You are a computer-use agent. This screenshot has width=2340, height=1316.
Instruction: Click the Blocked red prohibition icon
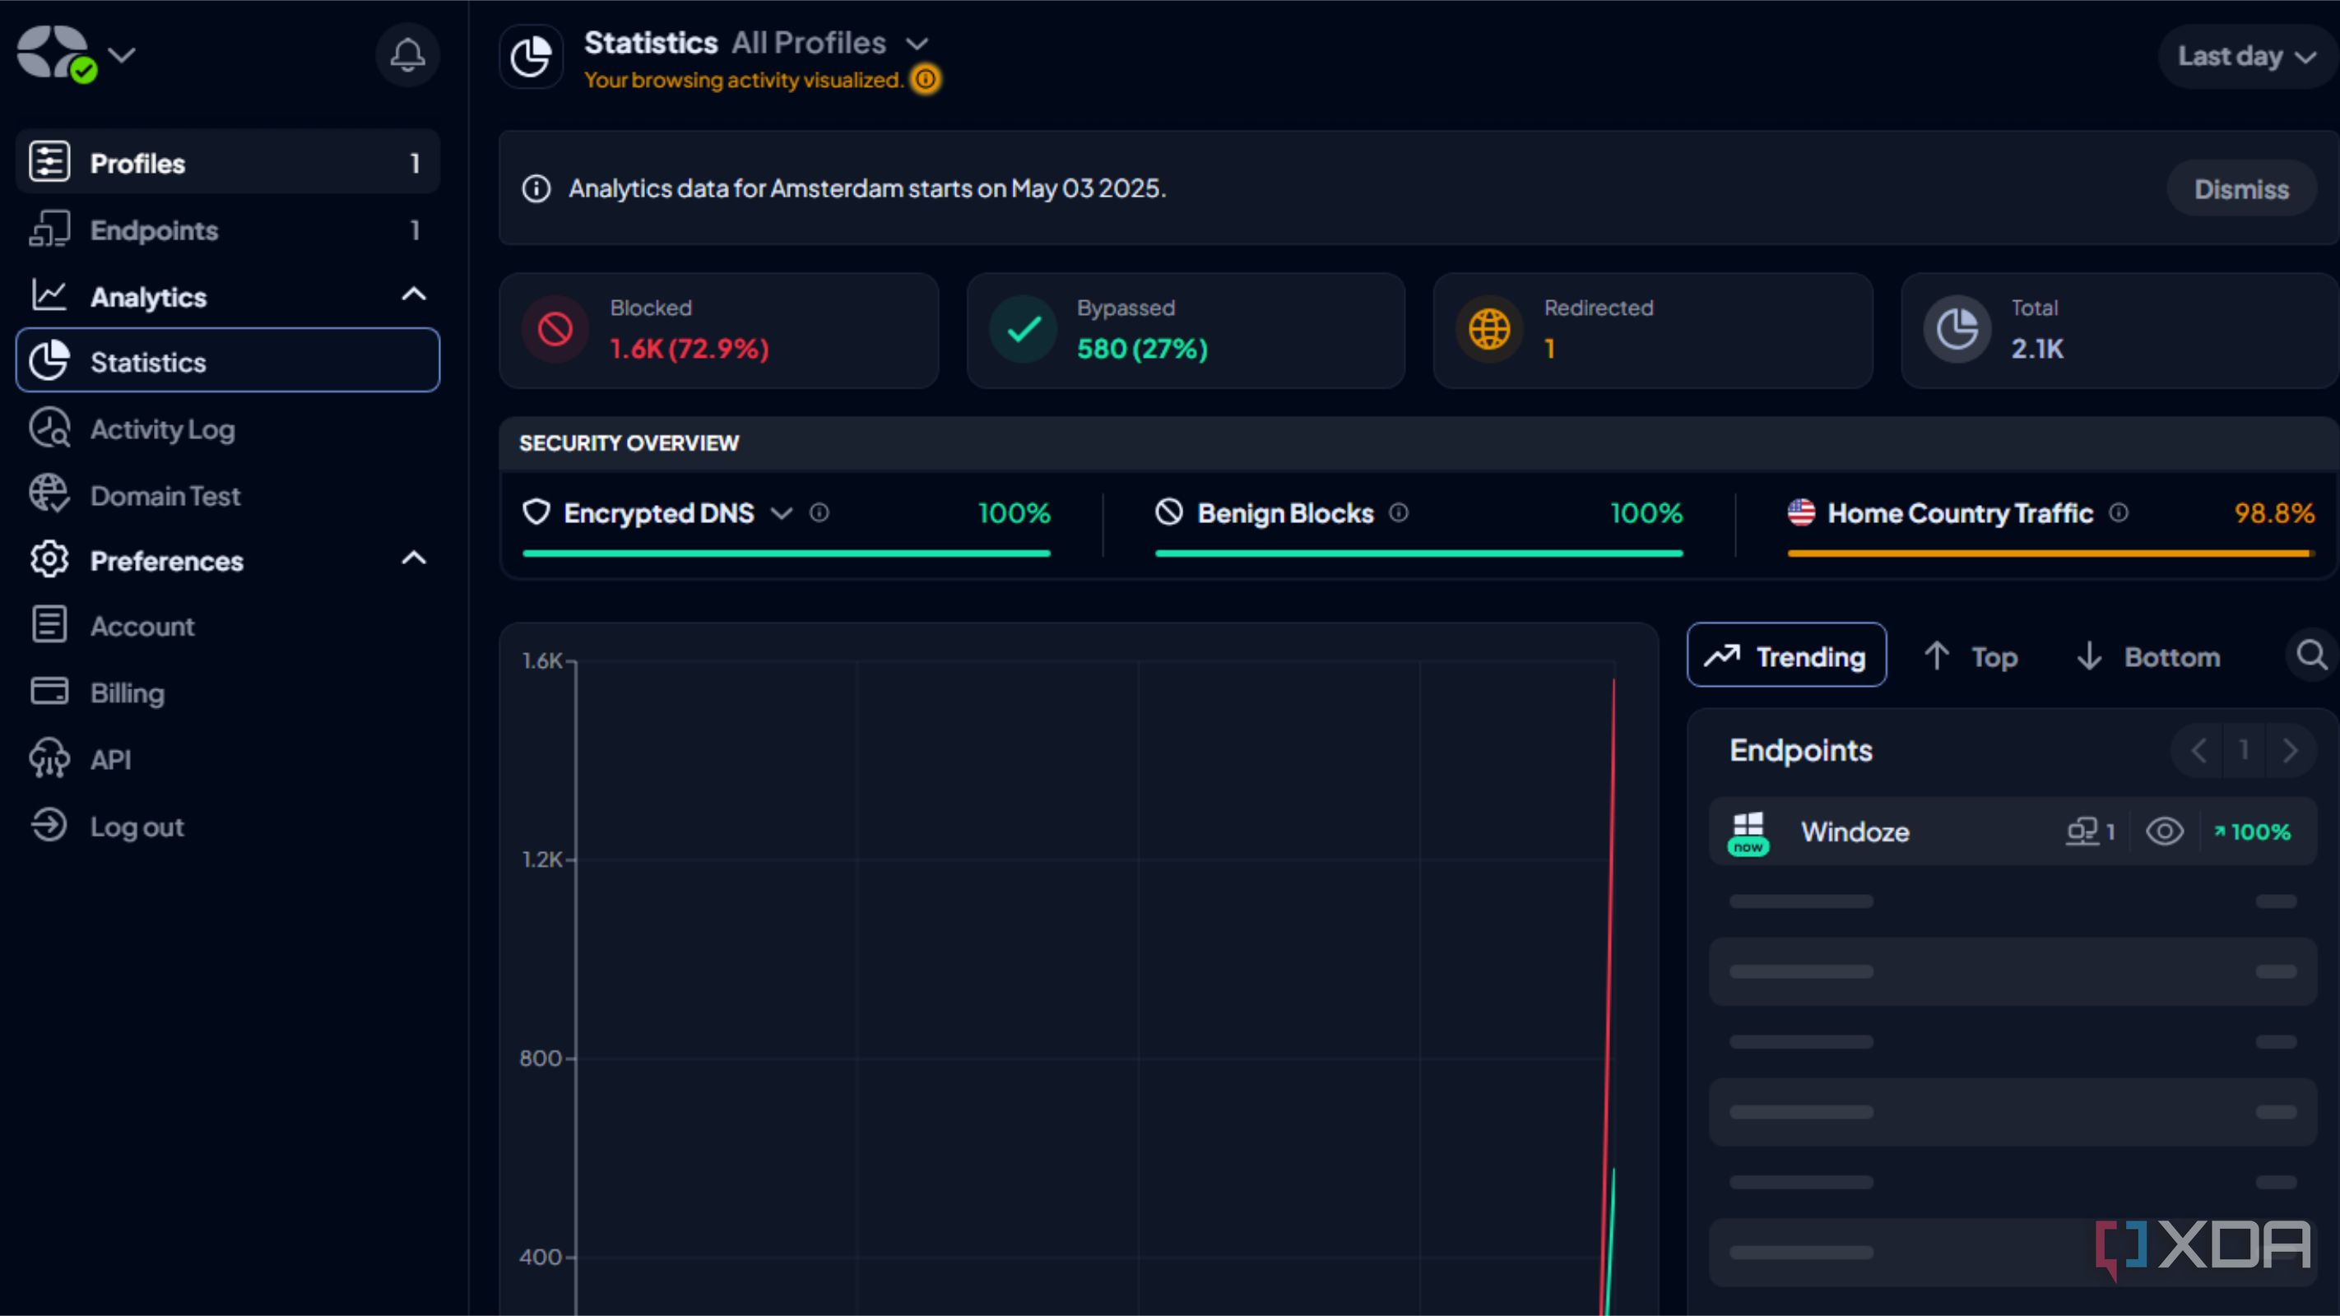[x=555, y=329]
